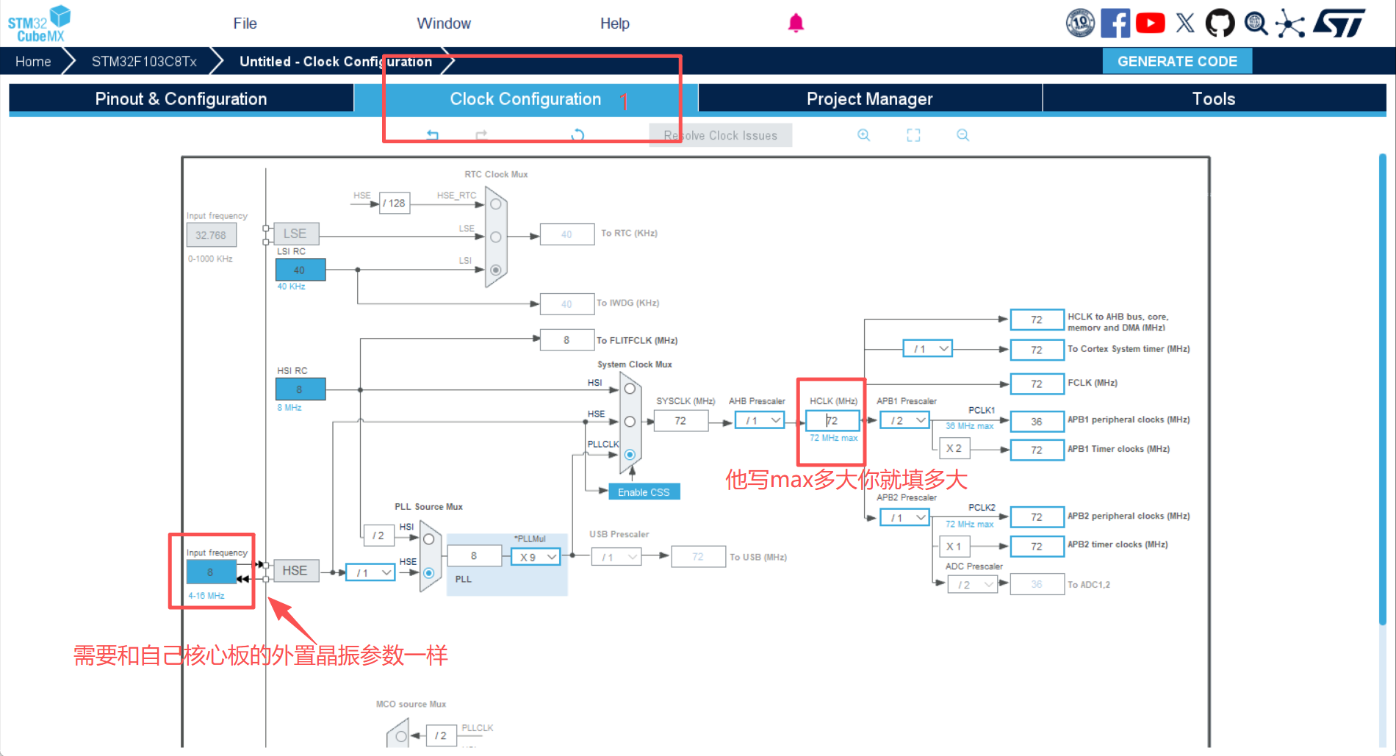Click Resolve Clock Issues button
This screenshot has height=756, width=1396.
(x=720, y=135)
